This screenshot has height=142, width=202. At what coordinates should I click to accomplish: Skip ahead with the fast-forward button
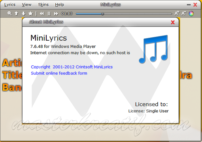click(x=56, y=14)
